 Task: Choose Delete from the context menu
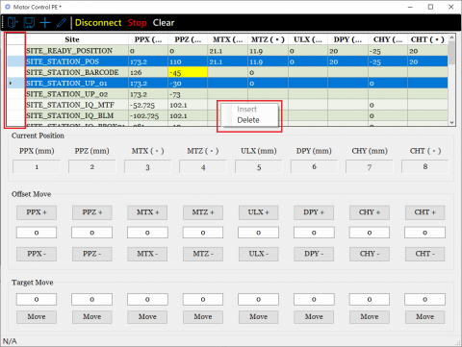[248, 120]
